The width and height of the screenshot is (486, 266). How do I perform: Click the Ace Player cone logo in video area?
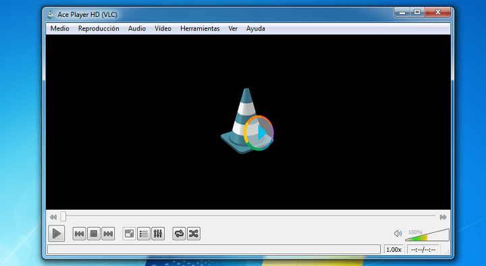pos(247,121)
